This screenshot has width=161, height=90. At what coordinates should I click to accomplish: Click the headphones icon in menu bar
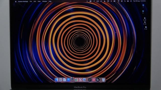[101, 1]
